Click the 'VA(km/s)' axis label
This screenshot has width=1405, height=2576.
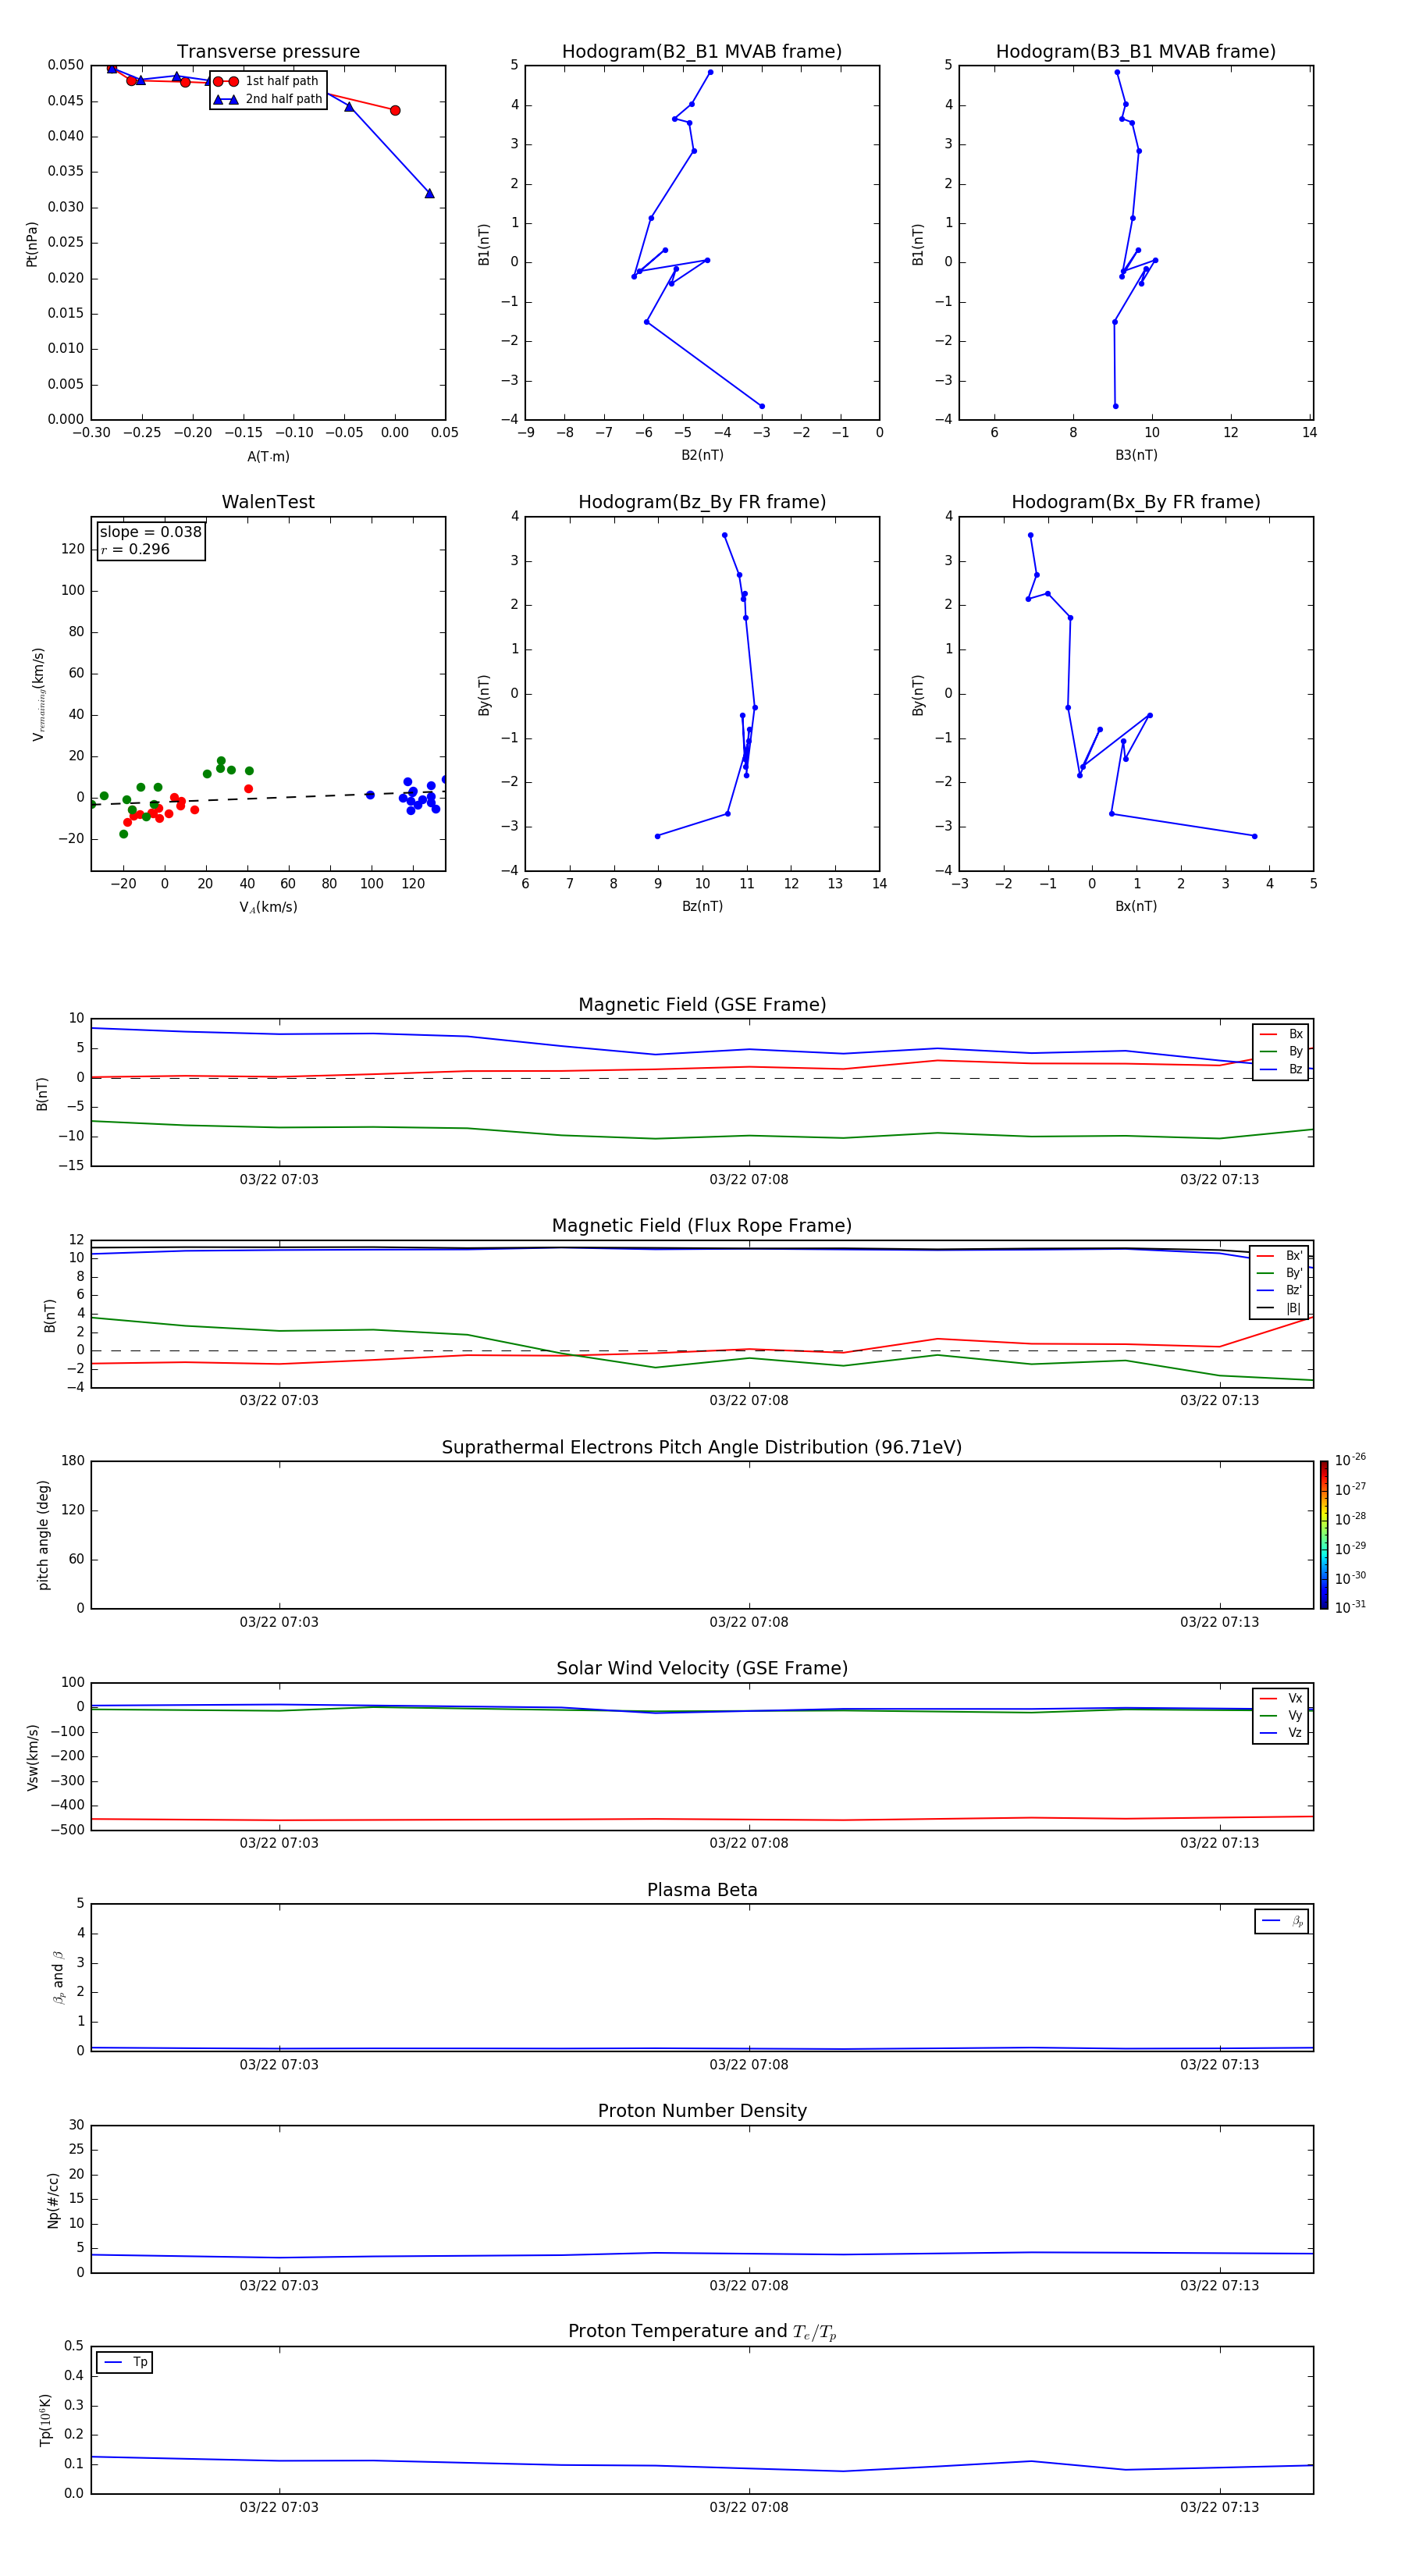tap(268, 907)
